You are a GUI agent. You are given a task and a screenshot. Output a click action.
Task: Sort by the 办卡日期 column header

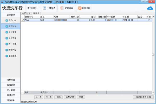[114, 17]
